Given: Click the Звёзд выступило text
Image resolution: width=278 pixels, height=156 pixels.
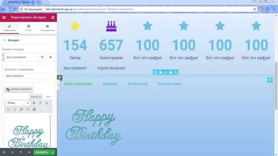Looking at the screenshot, I should point(75,62).
